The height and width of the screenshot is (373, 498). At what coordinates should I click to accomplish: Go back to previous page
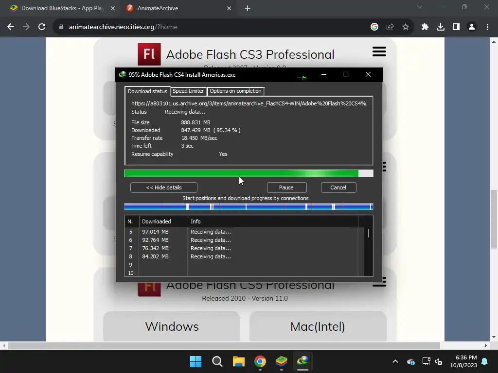[11, 27]
